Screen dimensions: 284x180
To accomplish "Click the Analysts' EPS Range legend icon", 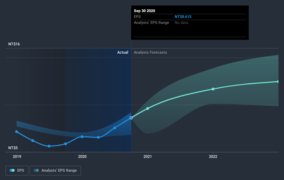I will pos(36,170).
